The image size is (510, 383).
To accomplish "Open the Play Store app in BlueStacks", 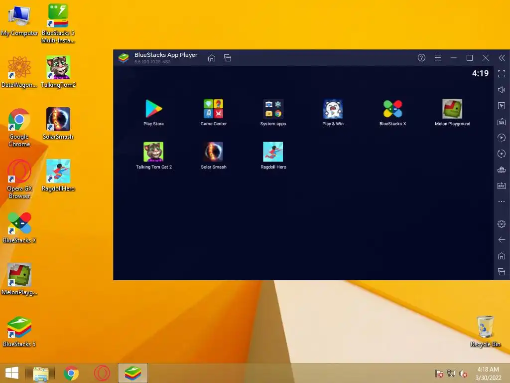I will 153,112.
